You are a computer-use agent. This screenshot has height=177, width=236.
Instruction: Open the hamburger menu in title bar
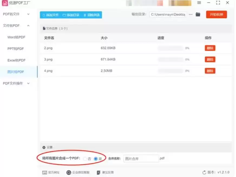click(x=199, y=3)
